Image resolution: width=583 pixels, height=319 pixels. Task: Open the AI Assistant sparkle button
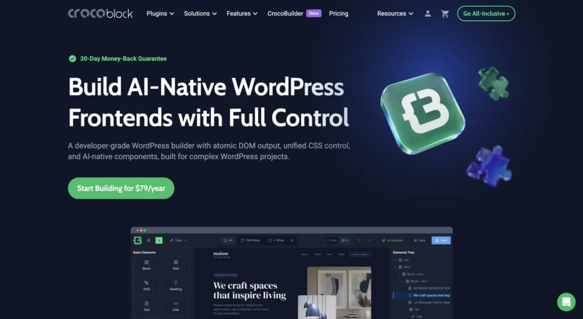(393, 241)
